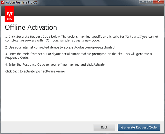Click the Premiere Pro title bar icon
Image resolution: width=165 pixels, height=134 pixels.
3,2
